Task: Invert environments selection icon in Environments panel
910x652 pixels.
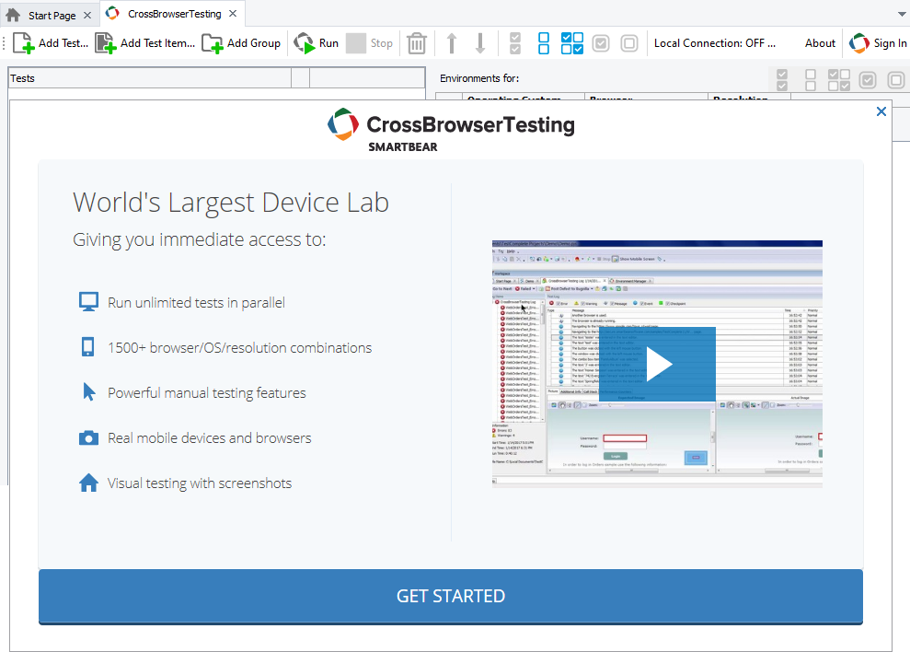Action: click(x=839, y=79)
